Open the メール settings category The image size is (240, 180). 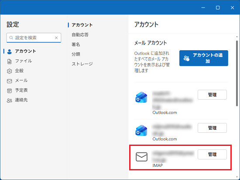(21, 80)
